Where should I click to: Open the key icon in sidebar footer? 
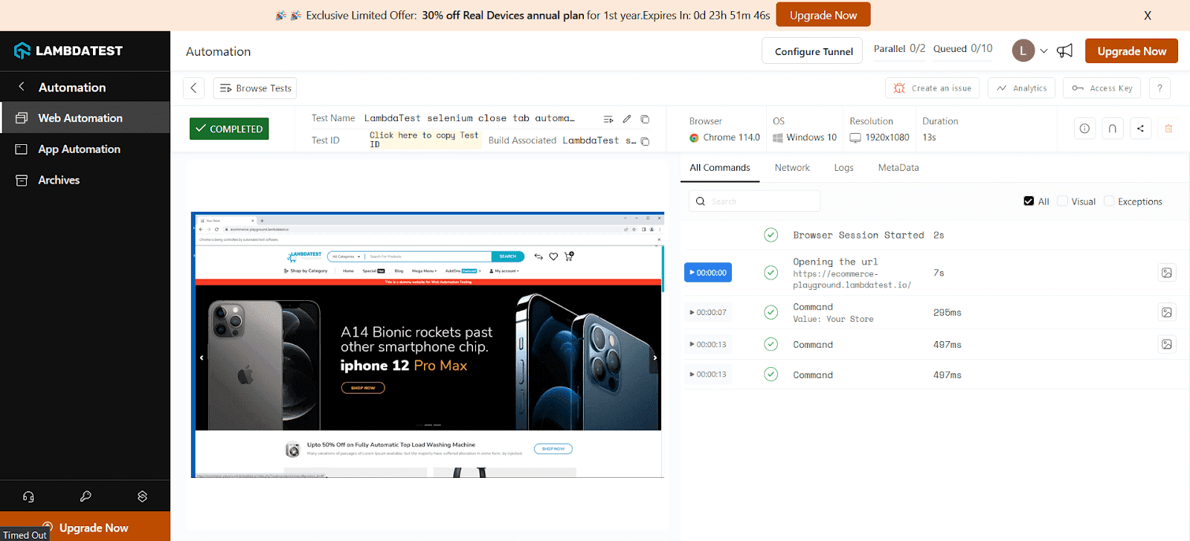click(86, 496)
